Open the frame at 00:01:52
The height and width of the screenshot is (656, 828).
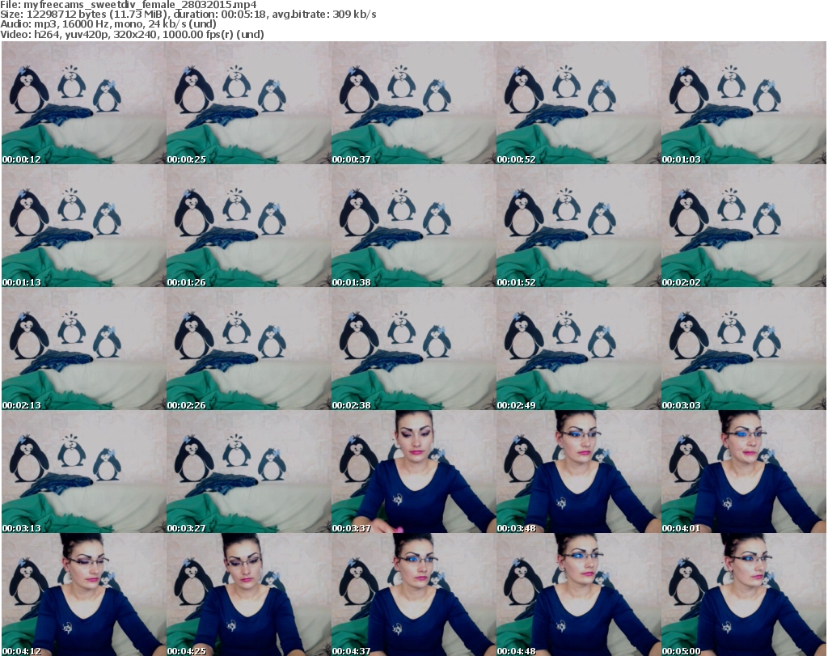pos(578,226)
